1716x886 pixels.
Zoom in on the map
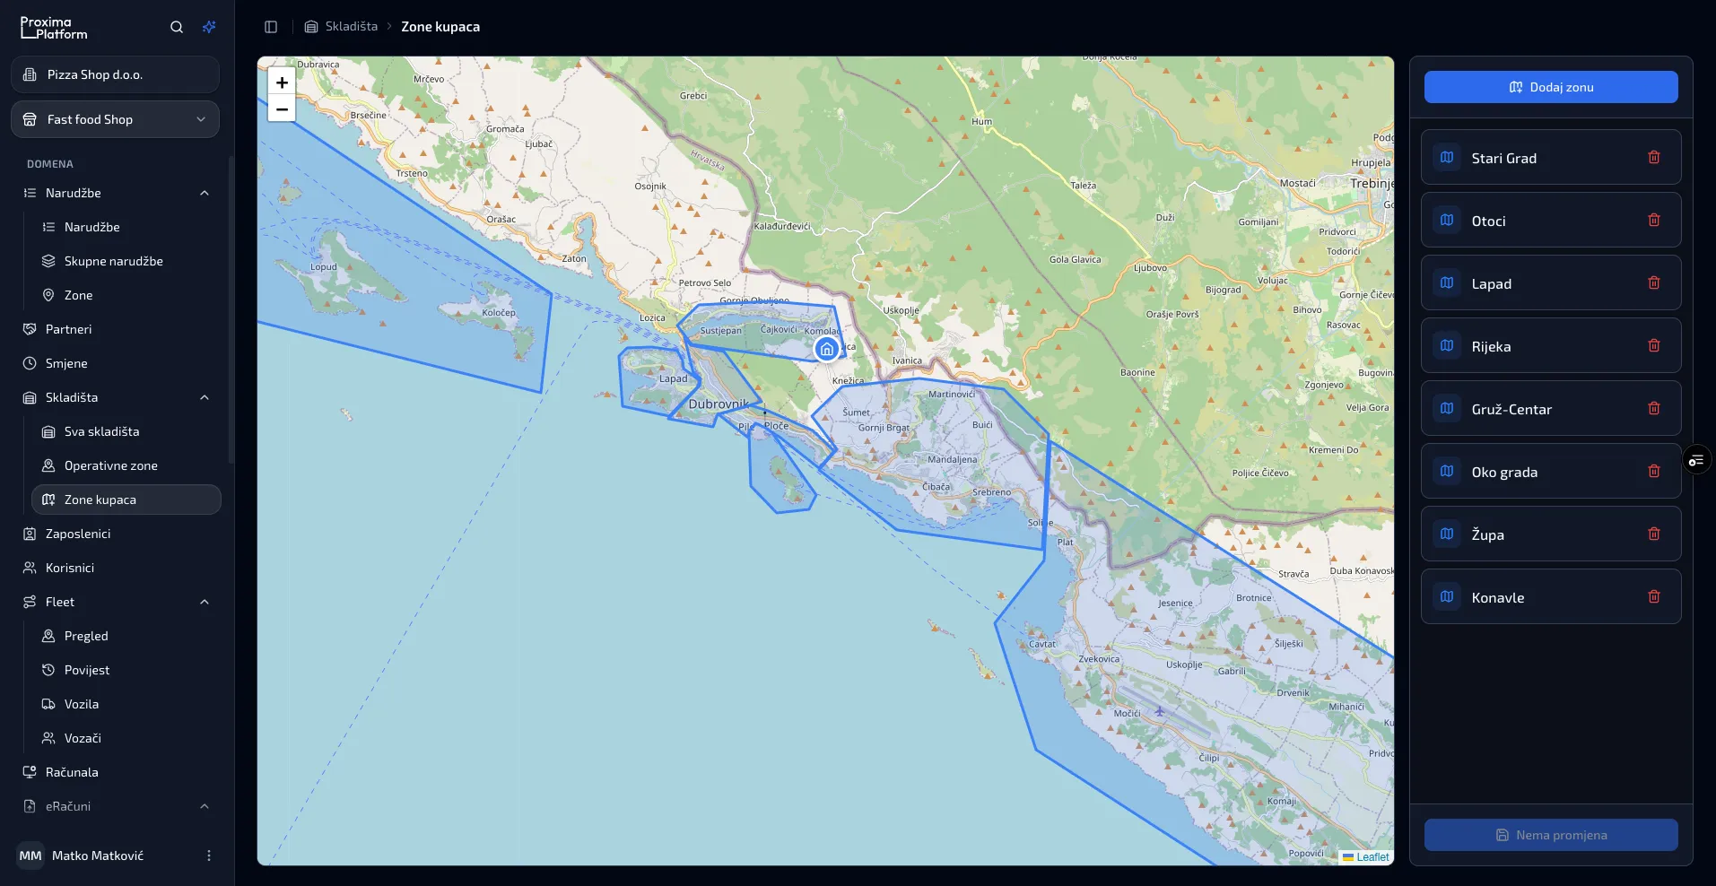(282, 83)
